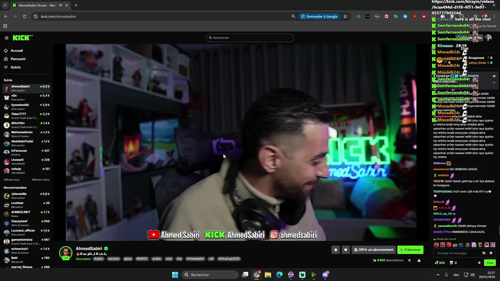Click the Windows taskbar Rechercher box
Image resolution: width=500 pixels, height=281 pixels.
click(210, 275)
